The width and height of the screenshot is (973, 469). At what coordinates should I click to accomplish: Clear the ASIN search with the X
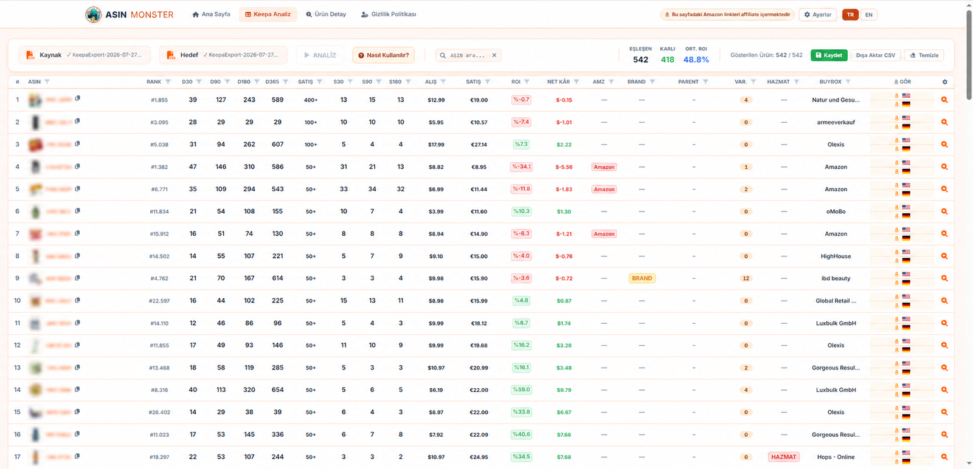pyautogui.click(x=494, y=55)
